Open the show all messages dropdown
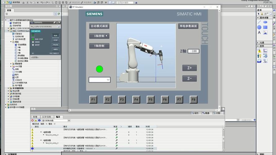276x155 pixels. 56,121
